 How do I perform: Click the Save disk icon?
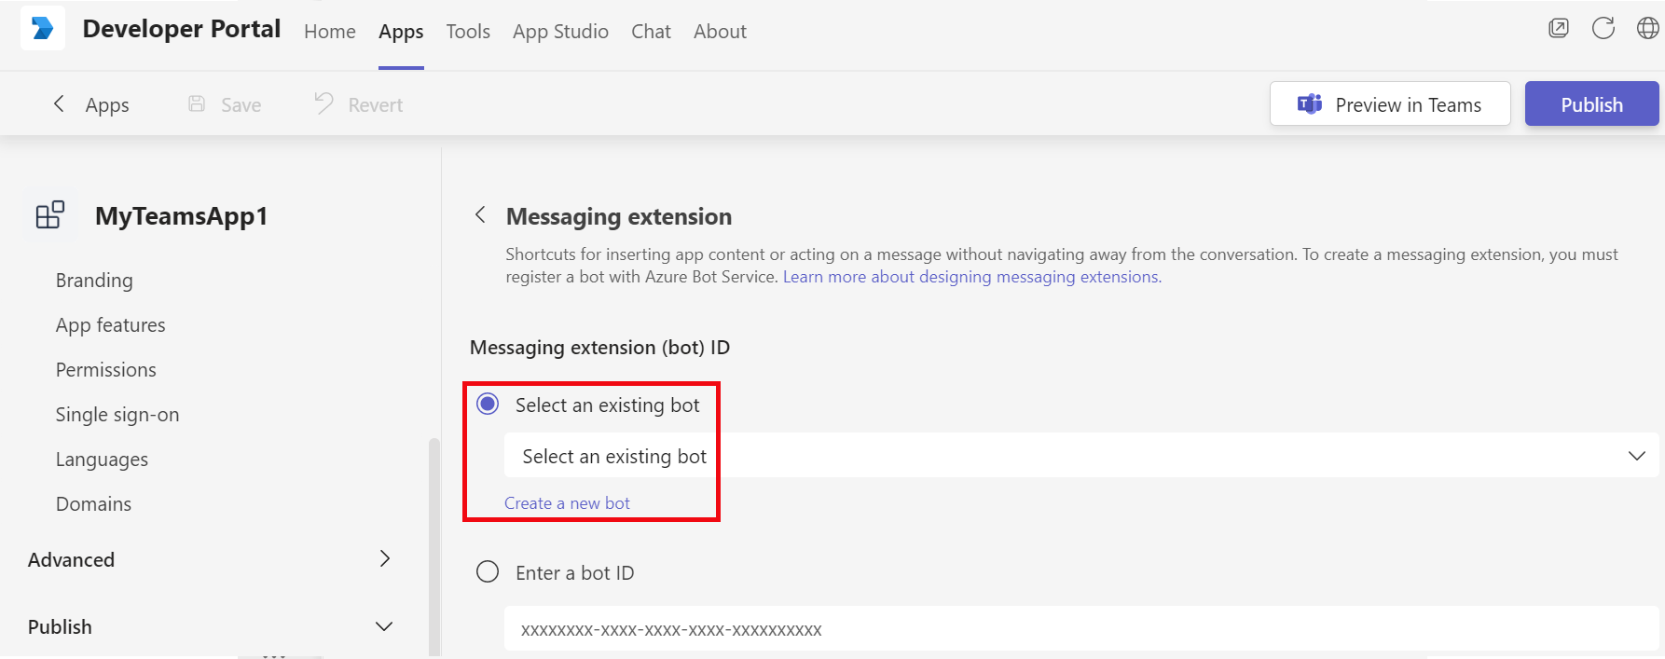[x=197, y=103]
